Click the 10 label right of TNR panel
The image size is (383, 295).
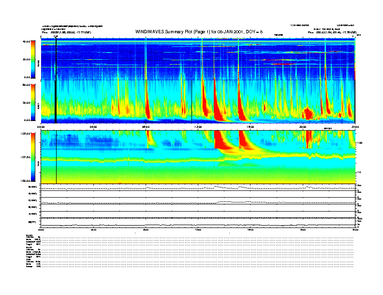359,173
